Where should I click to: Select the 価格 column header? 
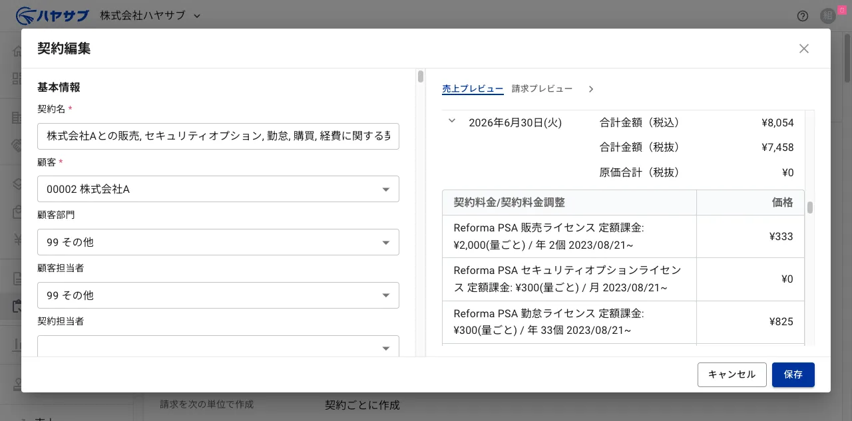(x=750, y=203)
